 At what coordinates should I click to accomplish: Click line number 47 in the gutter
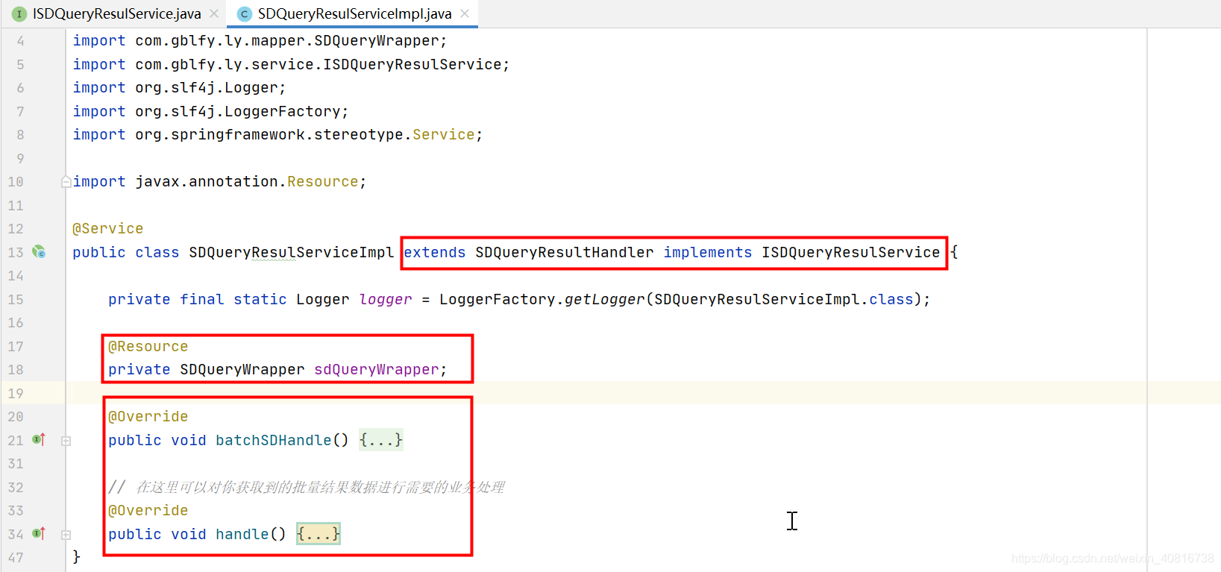(16, 557)
